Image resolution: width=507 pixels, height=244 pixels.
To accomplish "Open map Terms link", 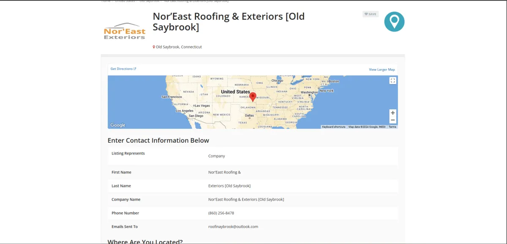I will point(393,127).
